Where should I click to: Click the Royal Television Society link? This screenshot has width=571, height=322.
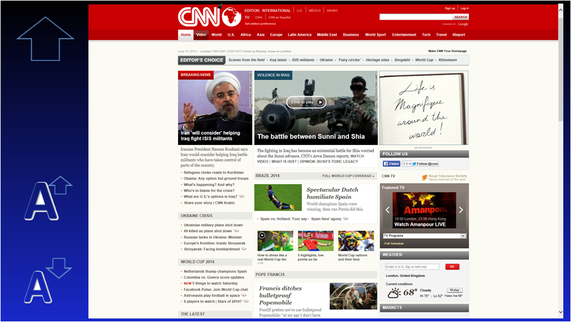pyautogui.click(x=448, y=176)
